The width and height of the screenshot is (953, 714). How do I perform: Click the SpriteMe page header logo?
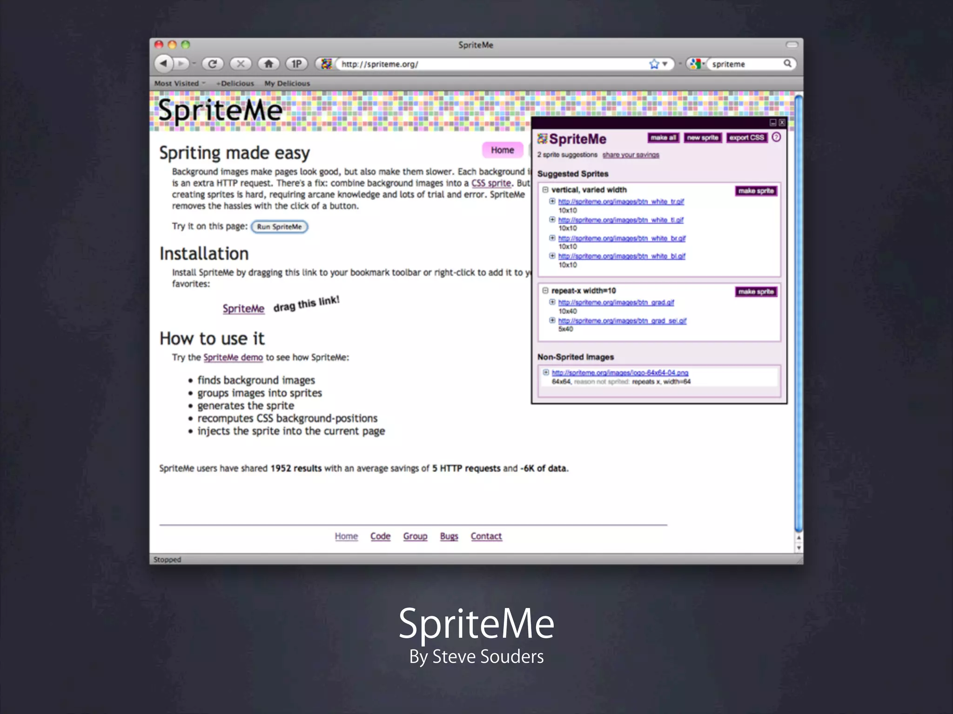pos(220,111)
